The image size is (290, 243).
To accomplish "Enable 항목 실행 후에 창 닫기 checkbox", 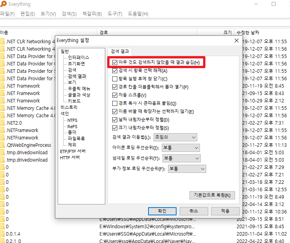I will pyautogui.click(x=115, y=79).
